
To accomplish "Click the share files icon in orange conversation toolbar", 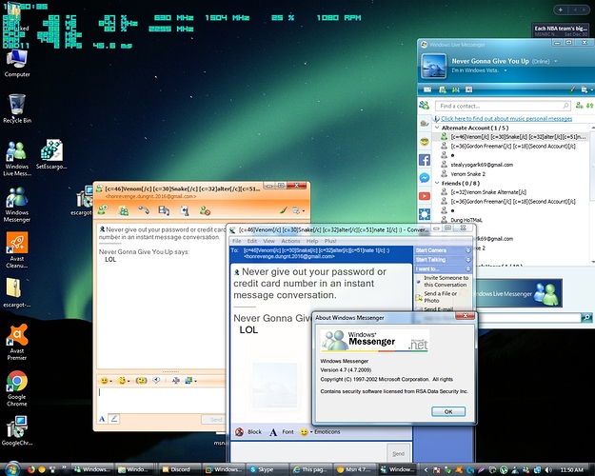I will pos(124,210).
